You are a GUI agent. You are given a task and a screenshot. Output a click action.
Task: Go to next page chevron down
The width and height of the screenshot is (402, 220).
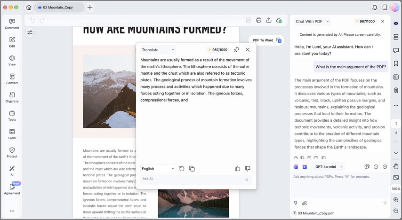click(396, 153)
